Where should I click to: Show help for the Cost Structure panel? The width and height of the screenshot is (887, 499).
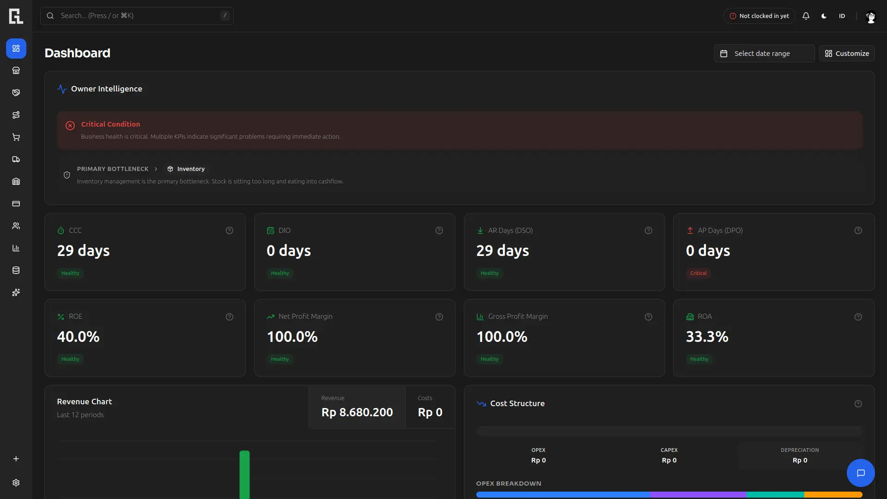pos(858,404)
